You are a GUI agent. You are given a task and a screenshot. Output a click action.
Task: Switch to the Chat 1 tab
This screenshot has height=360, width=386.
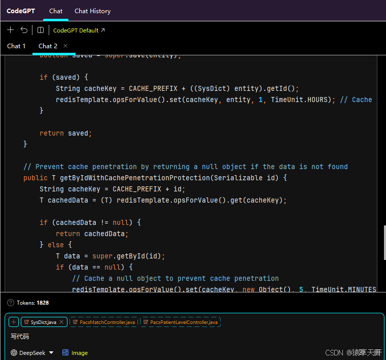[x=16, y=46]
